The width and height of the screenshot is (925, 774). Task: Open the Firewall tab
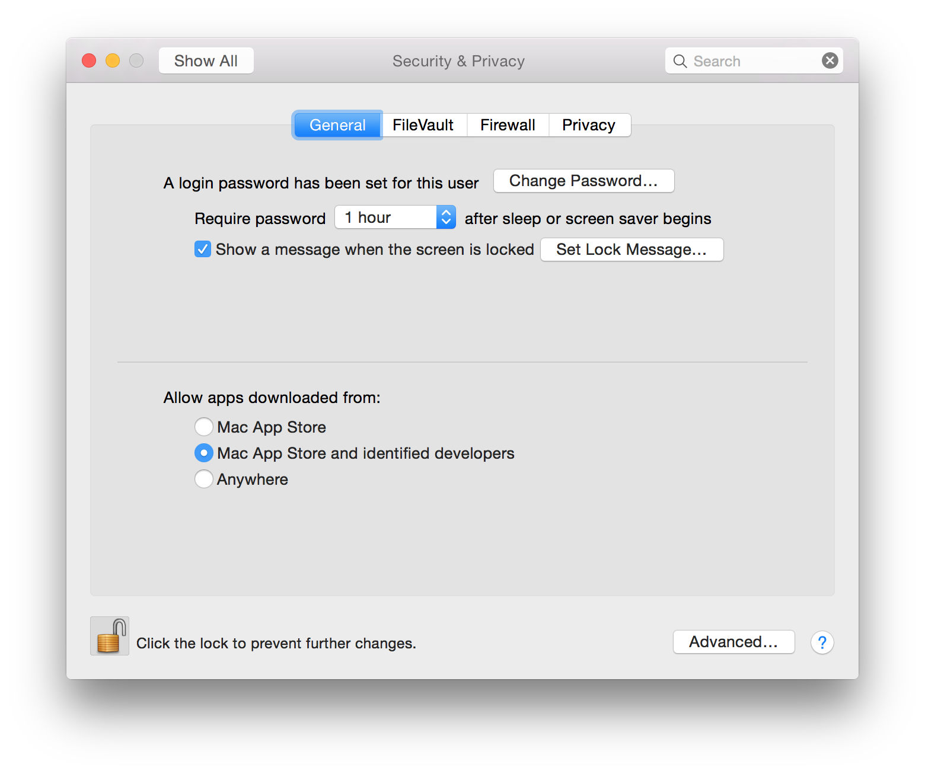coord(508,125)
